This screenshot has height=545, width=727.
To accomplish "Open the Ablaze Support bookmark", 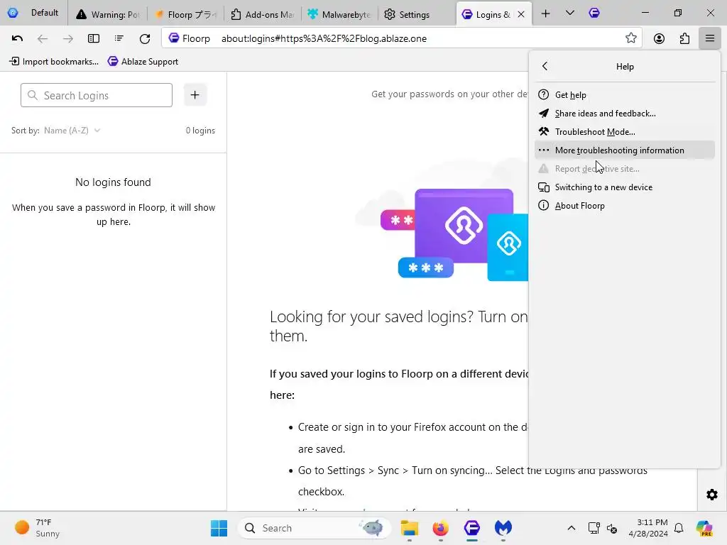I will [143, 61].
